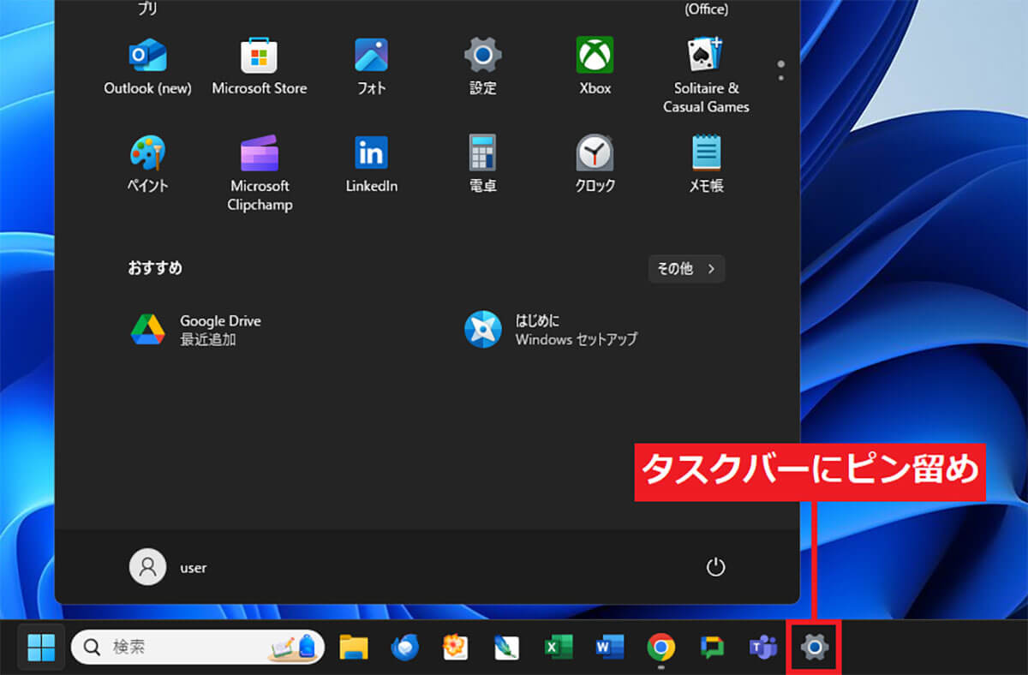Open the orange flower app on taskbar
Viewport: 1028px width, 675px height.
pyautogui.click(x=456, y=648)
